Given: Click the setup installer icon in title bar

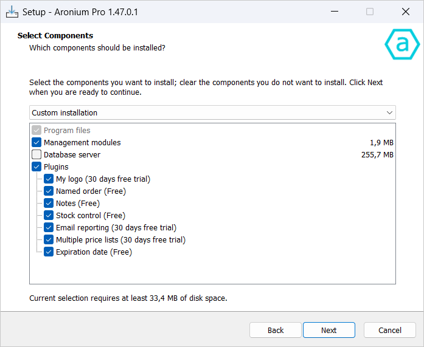Looking at the screenshot, I should (x=12, y=12).
